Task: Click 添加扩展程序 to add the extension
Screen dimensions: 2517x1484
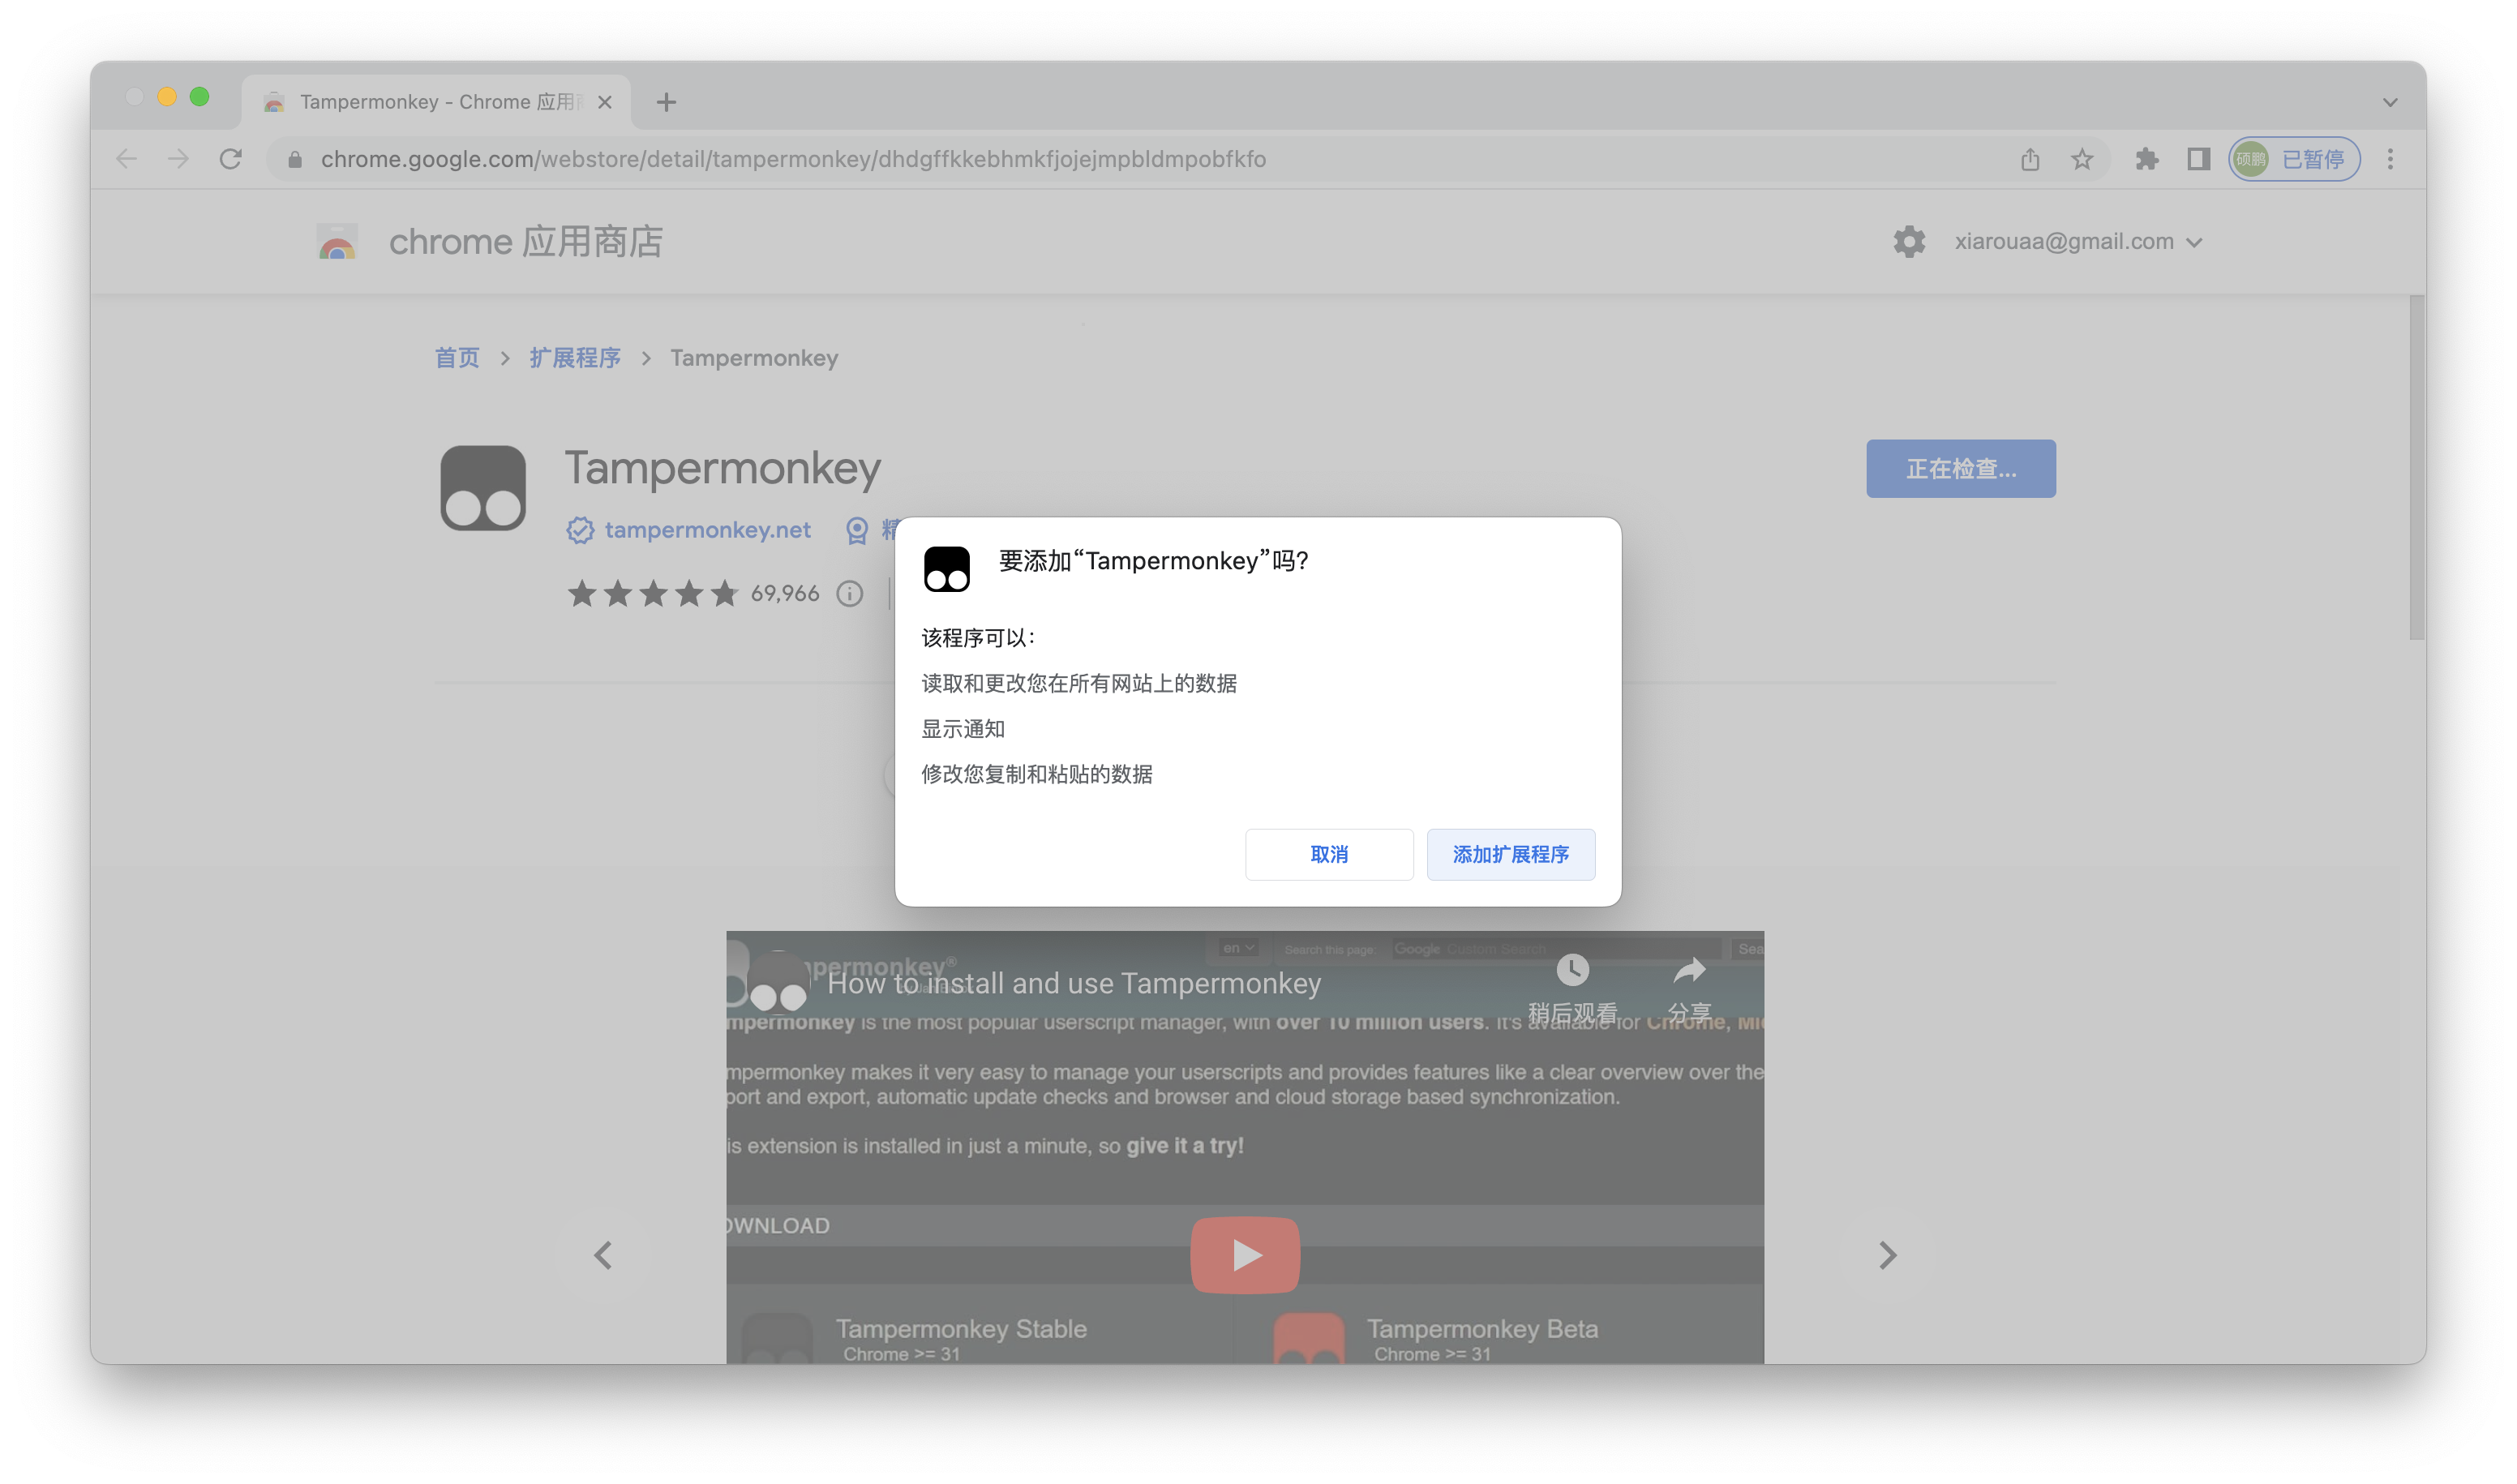Action: point(1510,855)
